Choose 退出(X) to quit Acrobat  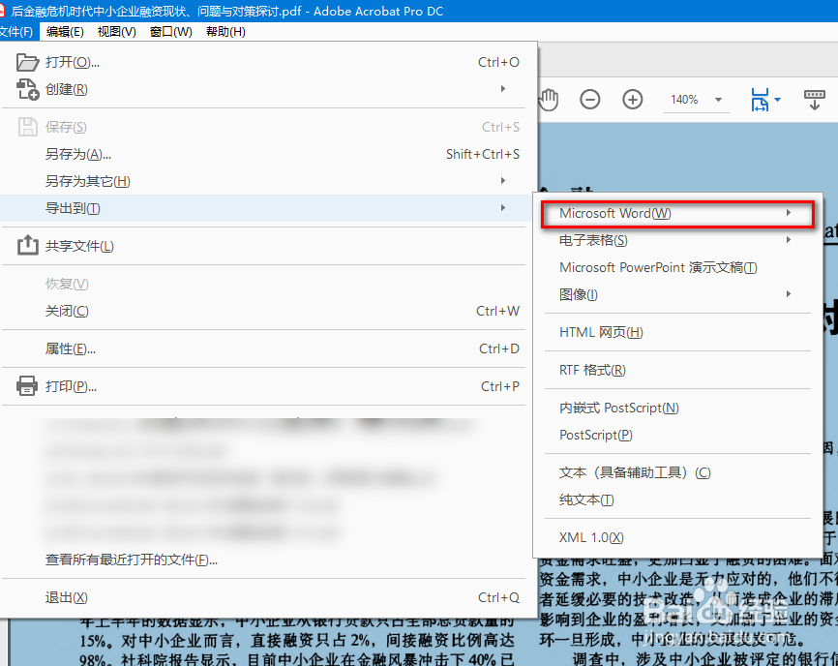coord(267,597)
